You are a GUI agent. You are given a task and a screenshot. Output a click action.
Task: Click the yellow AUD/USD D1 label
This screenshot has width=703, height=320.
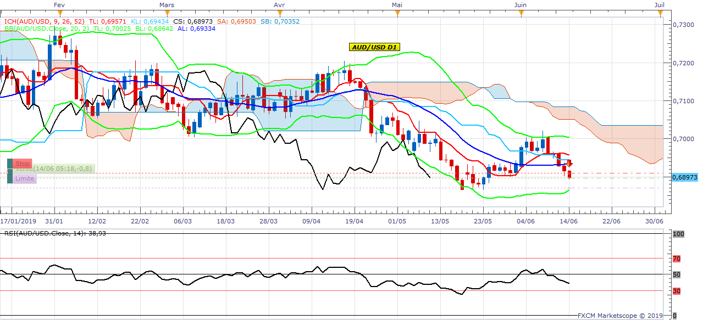(374, 47)
